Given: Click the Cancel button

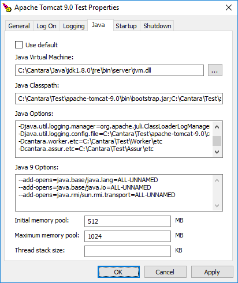Looking at the screenshot, I should (165, 272).
